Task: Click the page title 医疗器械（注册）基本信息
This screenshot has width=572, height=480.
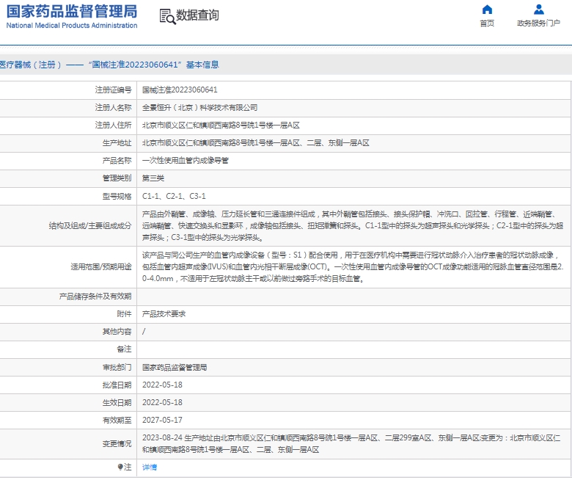Action: point(109,65)
